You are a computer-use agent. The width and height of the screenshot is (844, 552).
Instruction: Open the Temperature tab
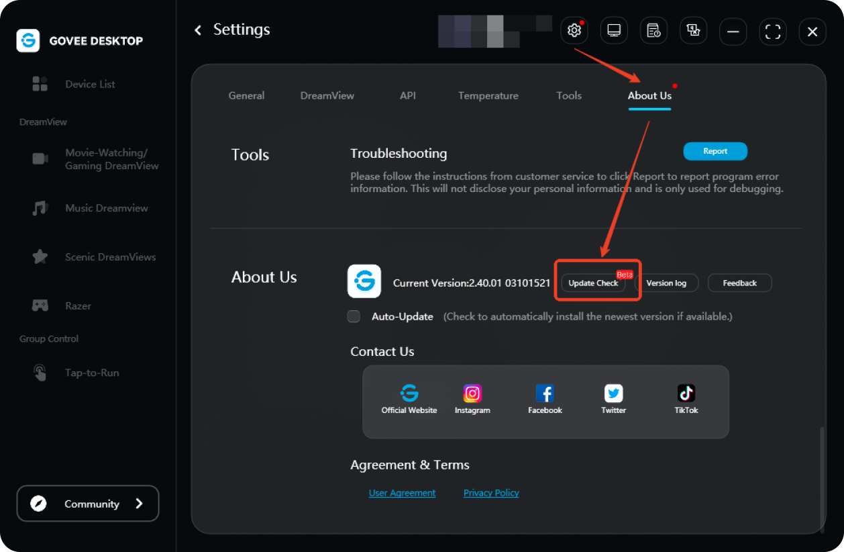click(488, 96)
